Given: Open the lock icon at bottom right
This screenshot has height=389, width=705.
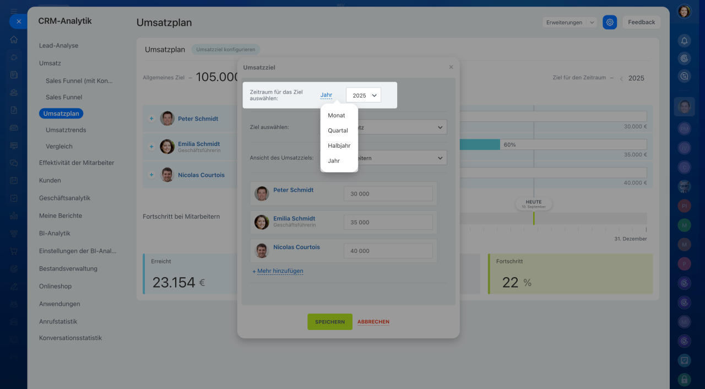Looking at the screenshot, I should click(685, 379).
